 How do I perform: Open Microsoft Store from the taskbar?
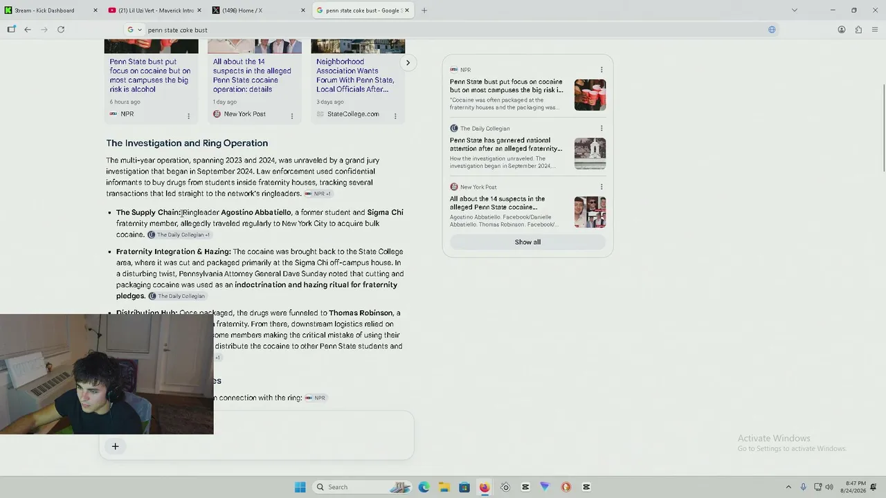click(464, 487)
